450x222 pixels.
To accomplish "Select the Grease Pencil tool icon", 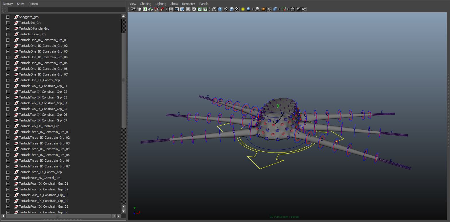I will [162, 9].
